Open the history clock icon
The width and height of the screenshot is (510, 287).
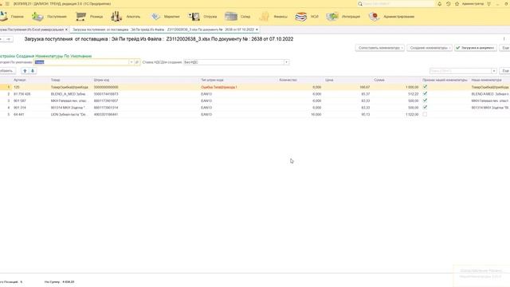point(448,4)
